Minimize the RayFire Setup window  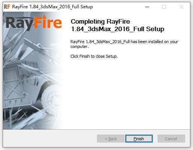click(x=147, y=7)
